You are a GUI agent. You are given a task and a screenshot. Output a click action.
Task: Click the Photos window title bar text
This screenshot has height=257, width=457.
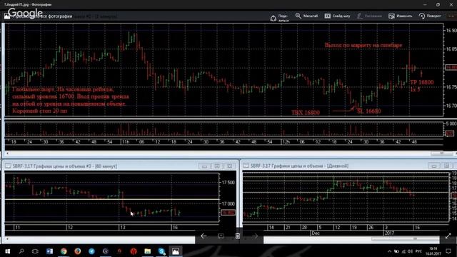click(x=28, y=4)
